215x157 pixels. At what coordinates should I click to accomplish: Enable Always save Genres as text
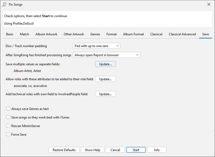point(8,109)
